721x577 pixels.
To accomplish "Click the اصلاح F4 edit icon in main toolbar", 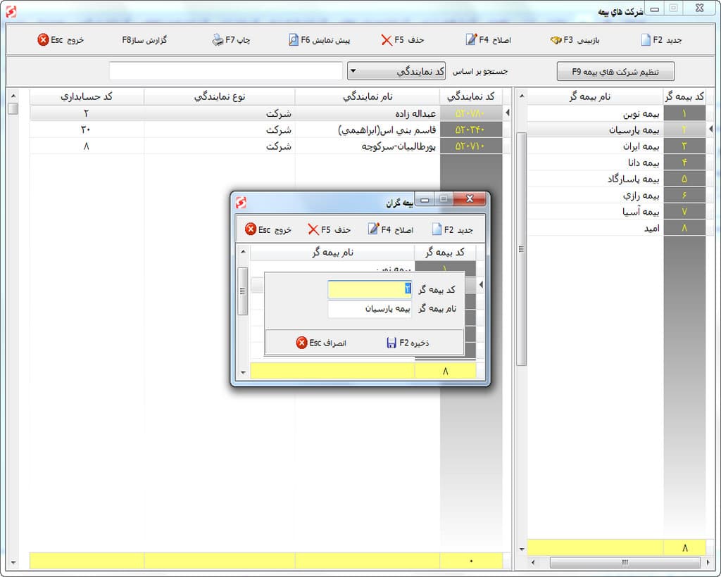I will tap(471, 40).
